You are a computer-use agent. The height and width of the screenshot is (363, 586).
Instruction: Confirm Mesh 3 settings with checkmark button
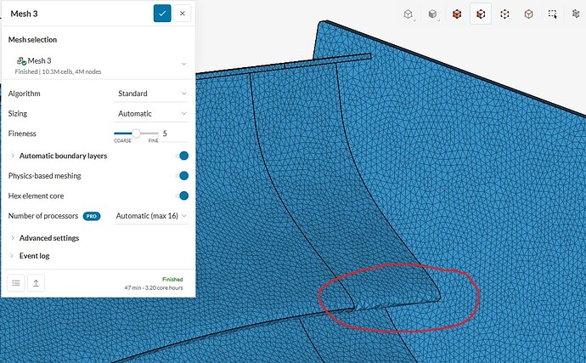click(x=162, y=14)
